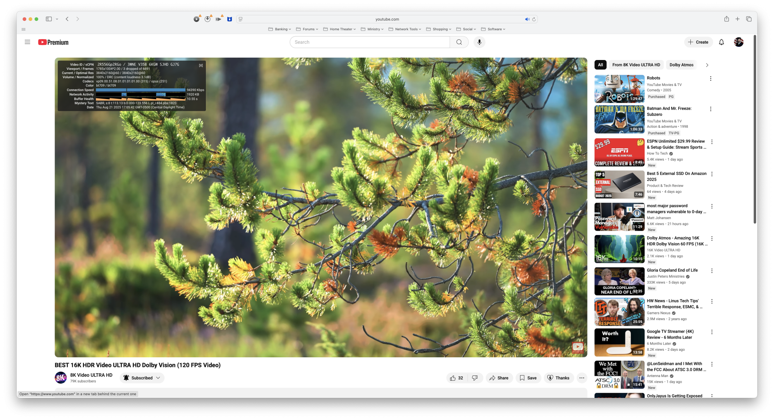Select the All filter chip

click(600, 65)
